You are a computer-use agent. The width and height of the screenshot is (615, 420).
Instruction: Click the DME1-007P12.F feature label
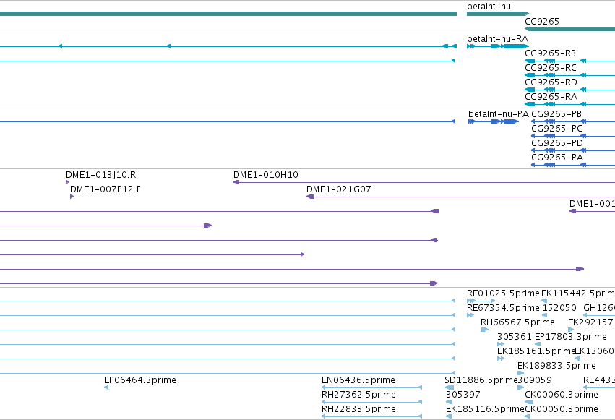coord(106,189)
